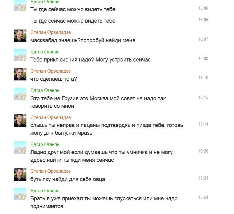Open Степан's avatar next to 'бутылку найди' message
This screenshot has height=214, width=234.
(x=20, y=175)
